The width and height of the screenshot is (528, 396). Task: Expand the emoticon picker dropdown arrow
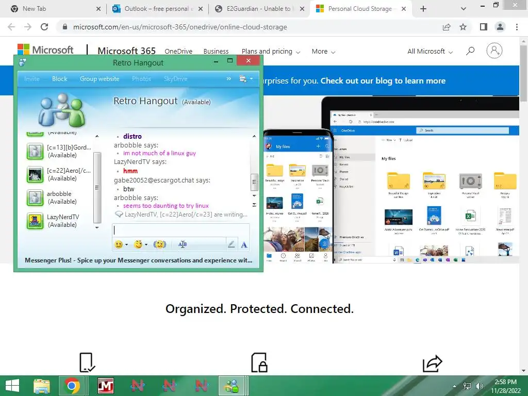(127, 245)
